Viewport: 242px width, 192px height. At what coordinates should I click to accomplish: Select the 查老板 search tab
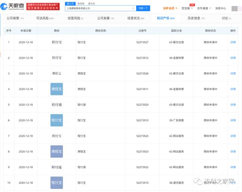pyautogui.click(x=81, y=3)
